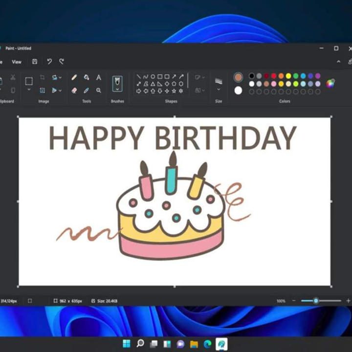Choose the Hexagon shape
This screenshot has height=352, width=352.
181,84
